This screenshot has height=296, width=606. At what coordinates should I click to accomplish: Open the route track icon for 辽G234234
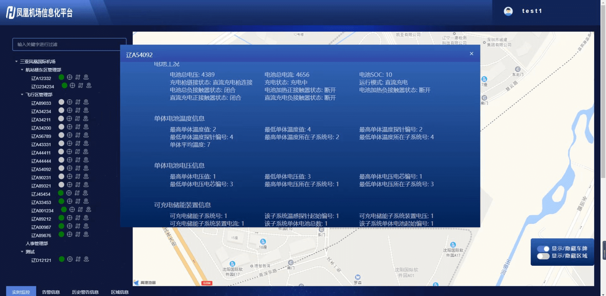pos(81,86)
